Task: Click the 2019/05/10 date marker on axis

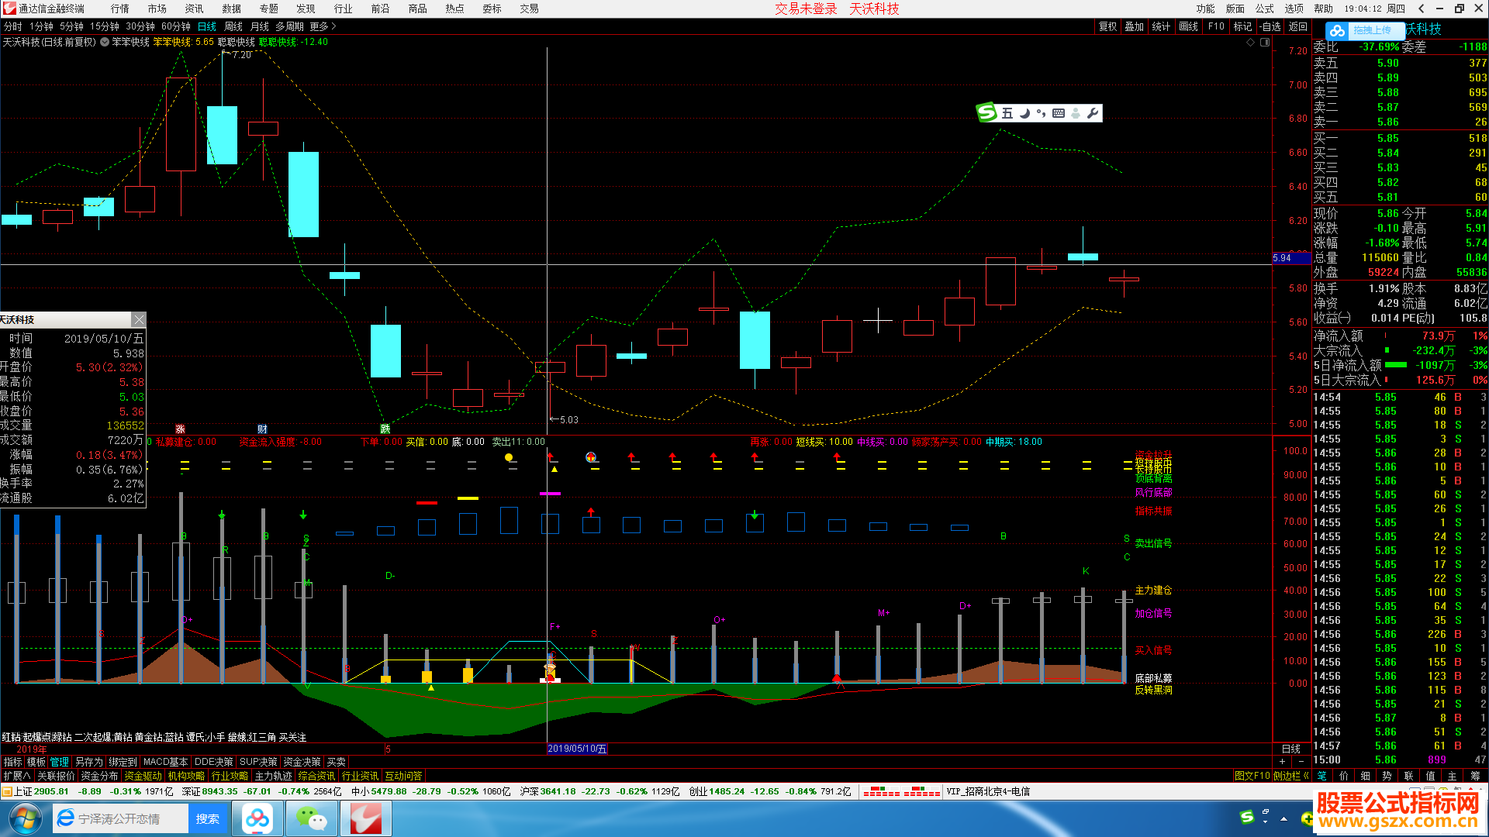Action: [577, 749]
